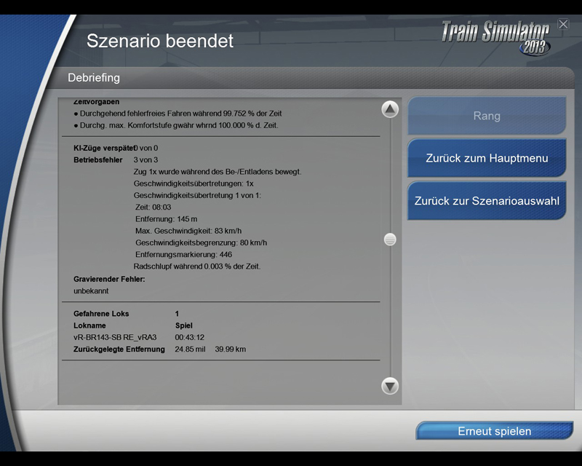The image size is (582, 466).
Task: Click 'Entfernungsmarkierung: 446' entry
Action: (x=184, y=255)
